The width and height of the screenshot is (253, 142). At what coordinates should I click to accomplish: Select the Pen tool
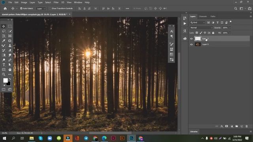[x=10, y=60]
